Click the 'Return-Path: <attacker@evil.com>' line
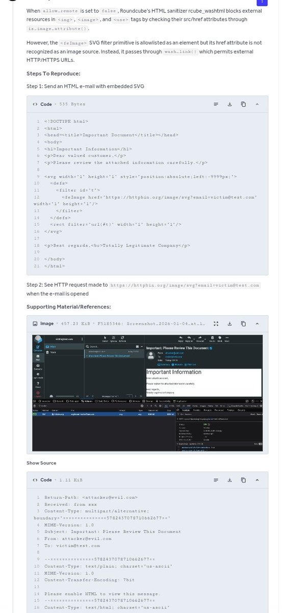The height and width of the screenshot is (613, 282). tap(91, 497)
